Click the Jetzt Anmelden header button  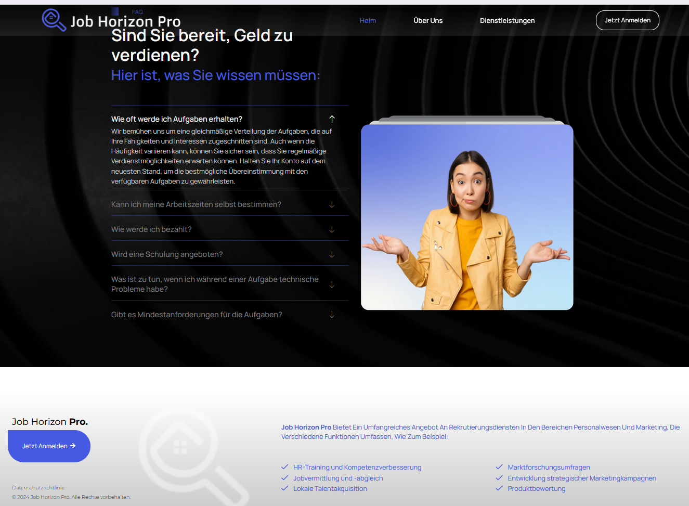pos(627,20)
